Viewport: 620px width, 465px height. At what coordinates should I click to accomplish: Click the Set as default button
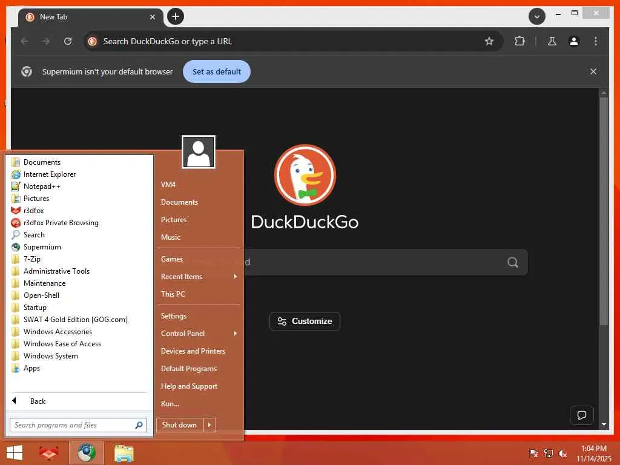coord(217,71)
